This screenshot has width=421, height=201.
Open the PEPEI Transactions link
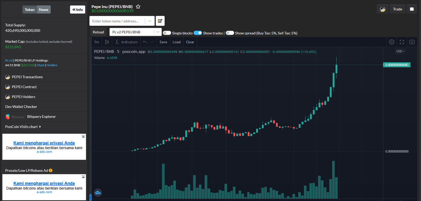(27, 77)
